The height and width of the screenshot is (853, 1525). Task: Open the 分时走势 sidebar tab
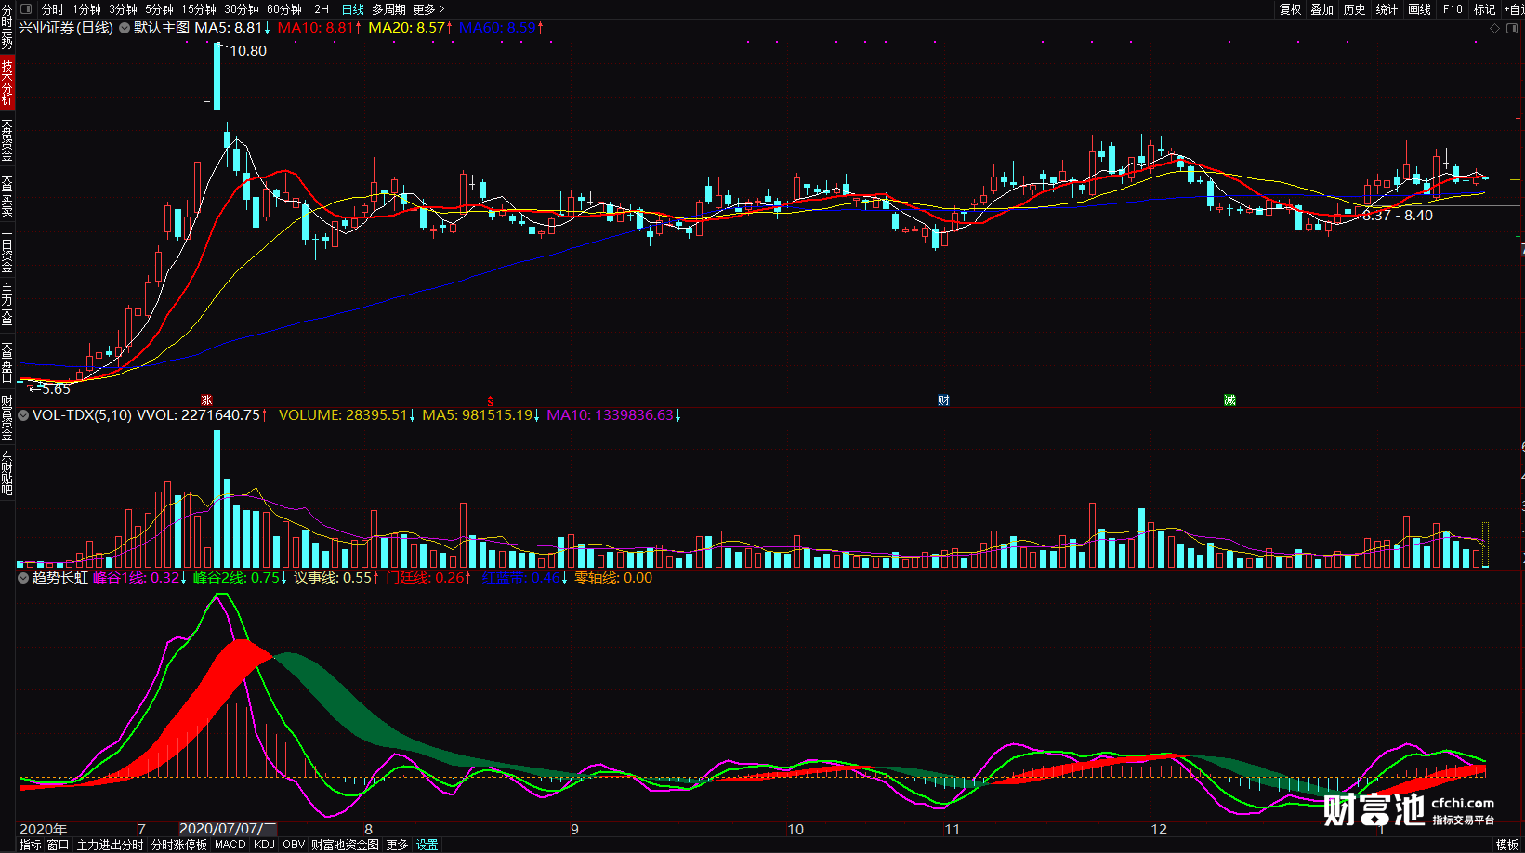click(x=7, y=27)
